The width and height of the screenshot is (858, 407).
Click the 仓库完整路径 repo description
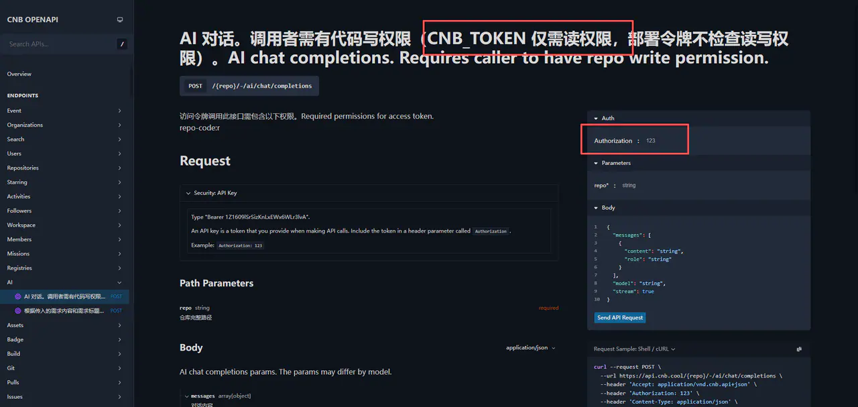(196, 318)
